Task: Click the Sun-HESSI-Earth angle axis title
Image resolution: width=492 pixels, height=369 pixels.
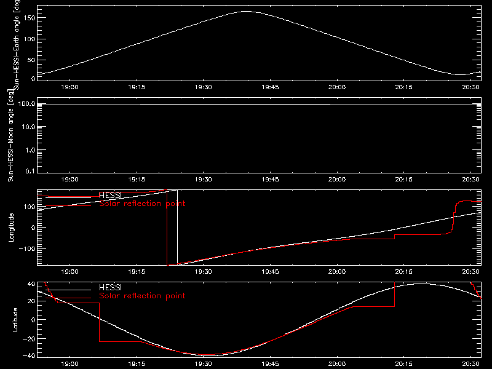Action: point(17,44)
